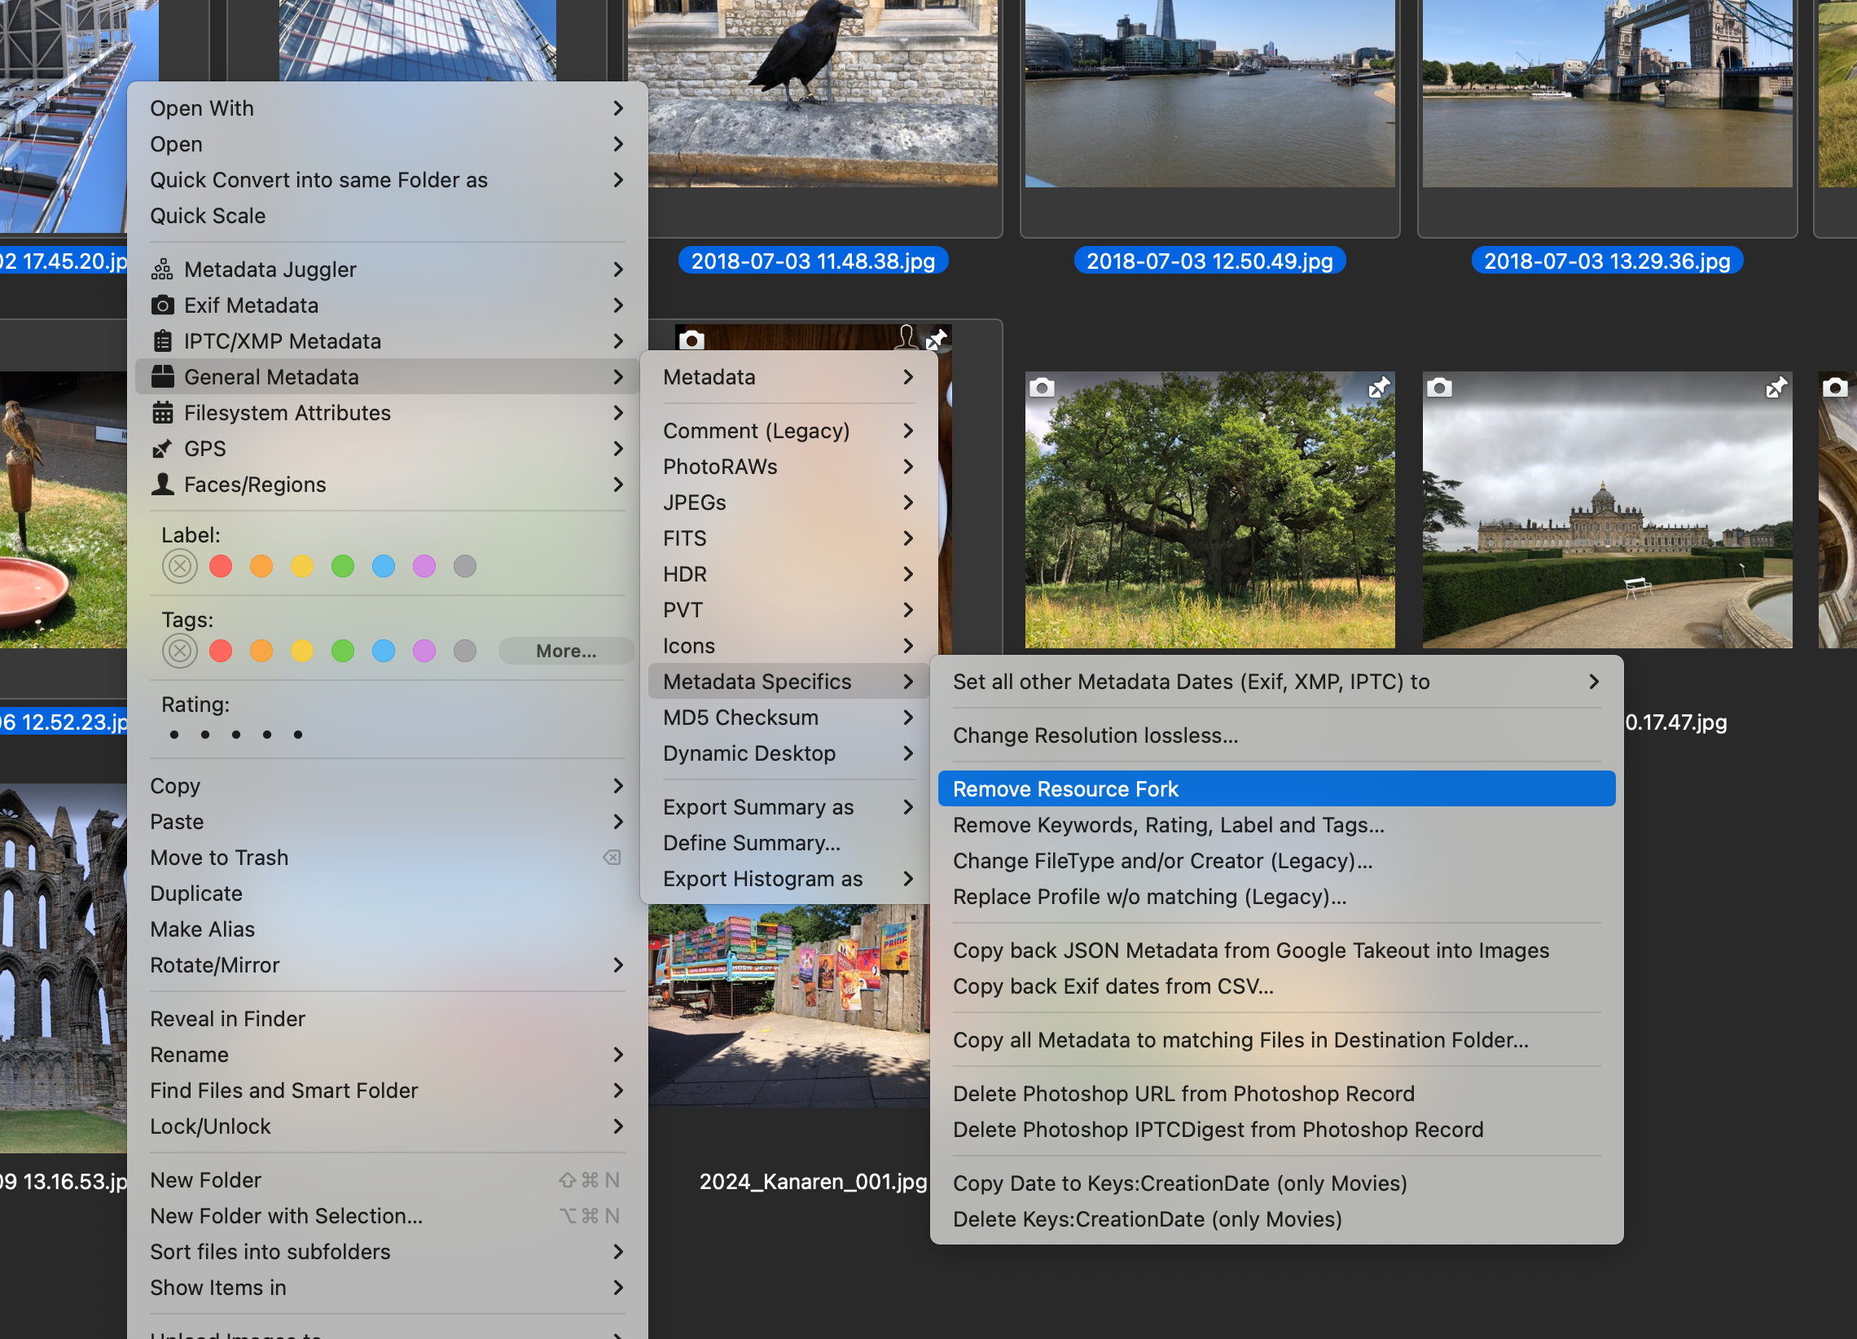The height and width of the screenshot is (1339, 1857).
Task: Click the red Label color swatch
Action: [219, 568]
